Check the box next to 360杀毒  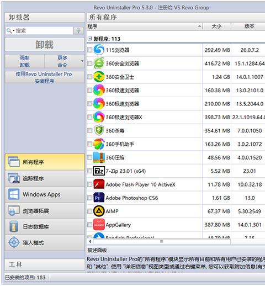click(89, 130)
